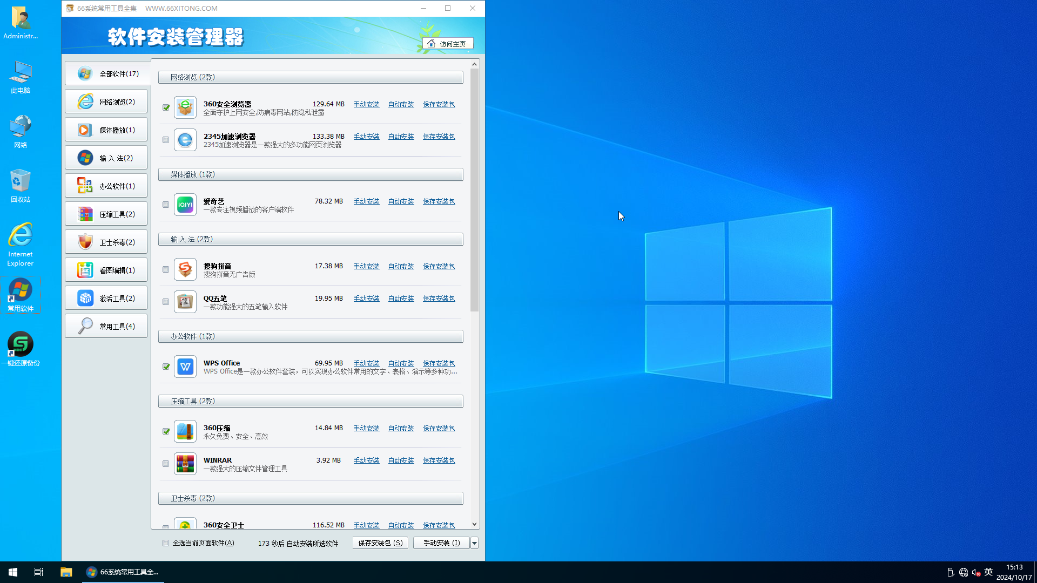Open 此电脑 desktop icon
1037x583 pixels.
[x=21, y=77]
